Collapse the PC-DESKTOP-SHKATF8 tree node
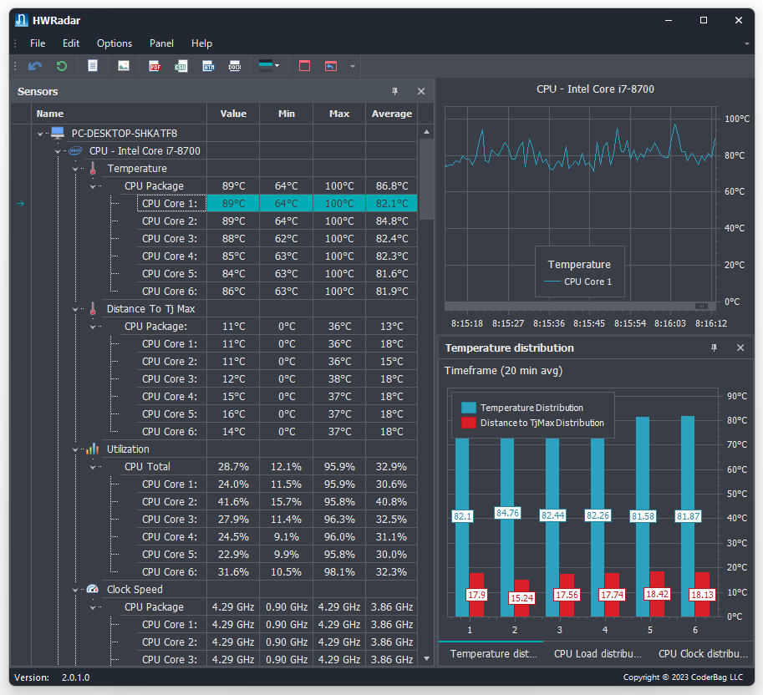The image size is (763, 695). pos(40,134)
